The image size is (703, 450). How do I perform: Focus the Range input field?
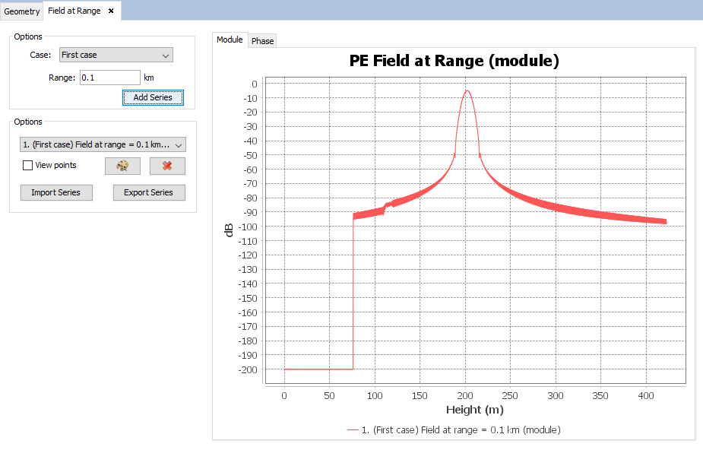(110, 77)
